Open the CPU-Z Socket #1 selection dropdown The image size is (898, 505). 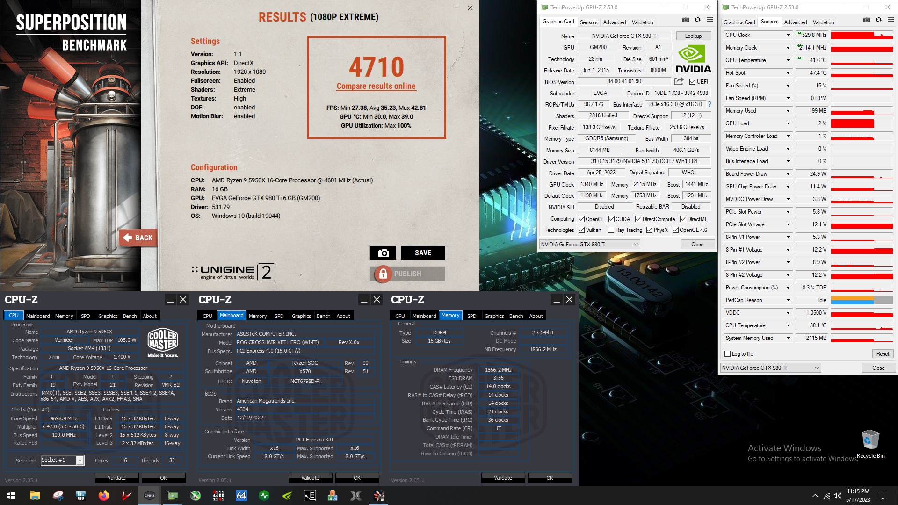62,461
